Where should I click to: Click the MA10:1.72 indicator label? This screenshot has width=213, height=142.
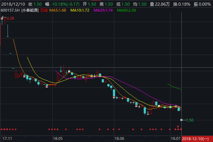(80, 10)
